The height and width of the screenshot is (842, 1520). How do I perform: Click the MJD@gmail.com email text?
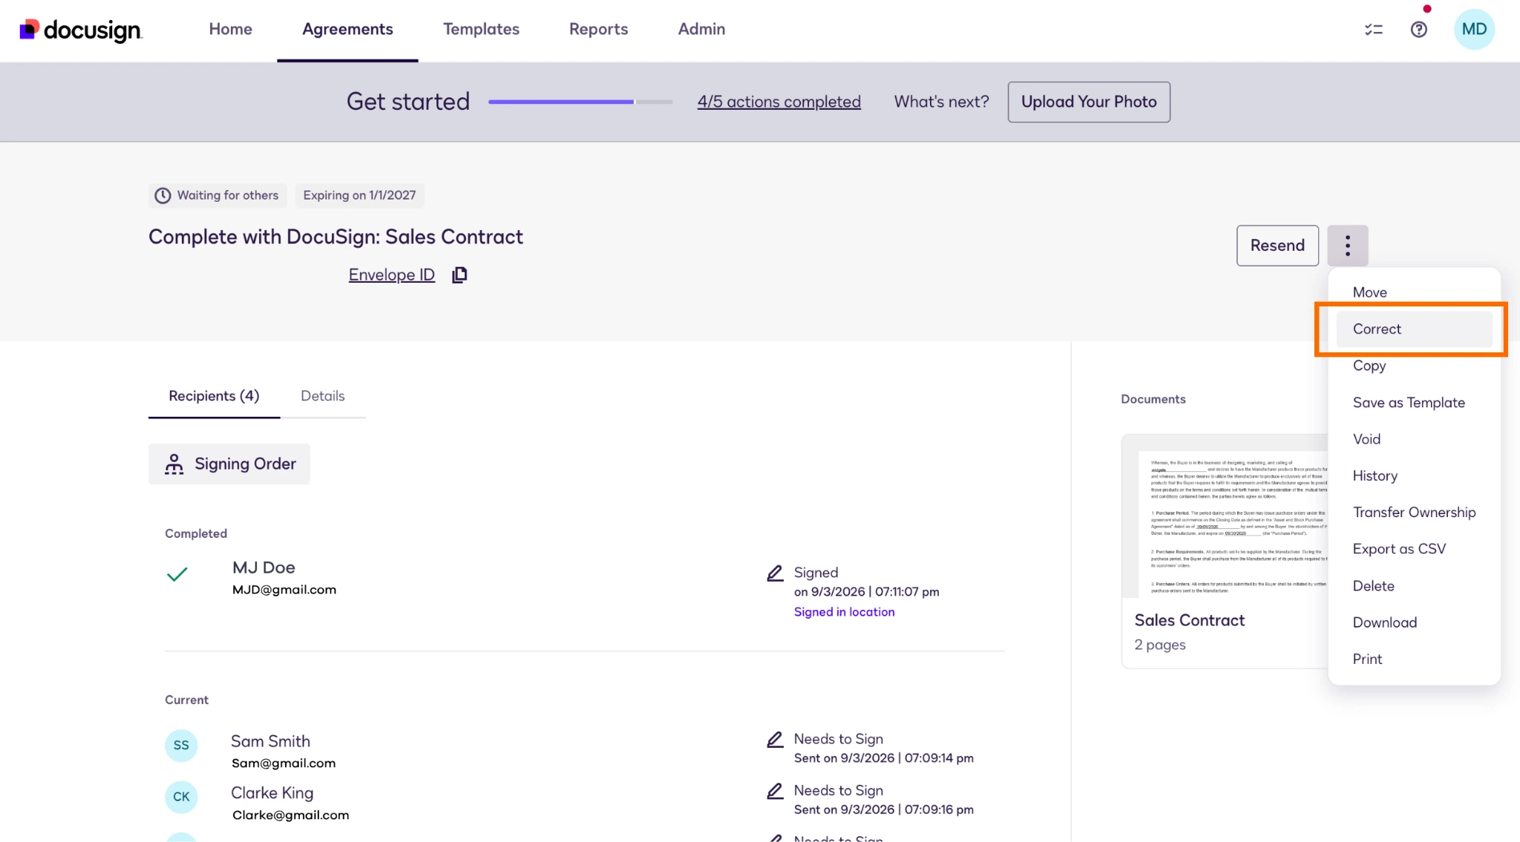[x=284, y=591]
